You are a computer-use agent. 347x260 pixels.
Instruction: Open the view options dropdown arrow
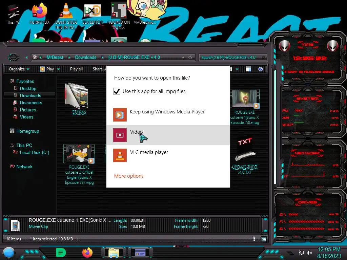click(237, 69)
